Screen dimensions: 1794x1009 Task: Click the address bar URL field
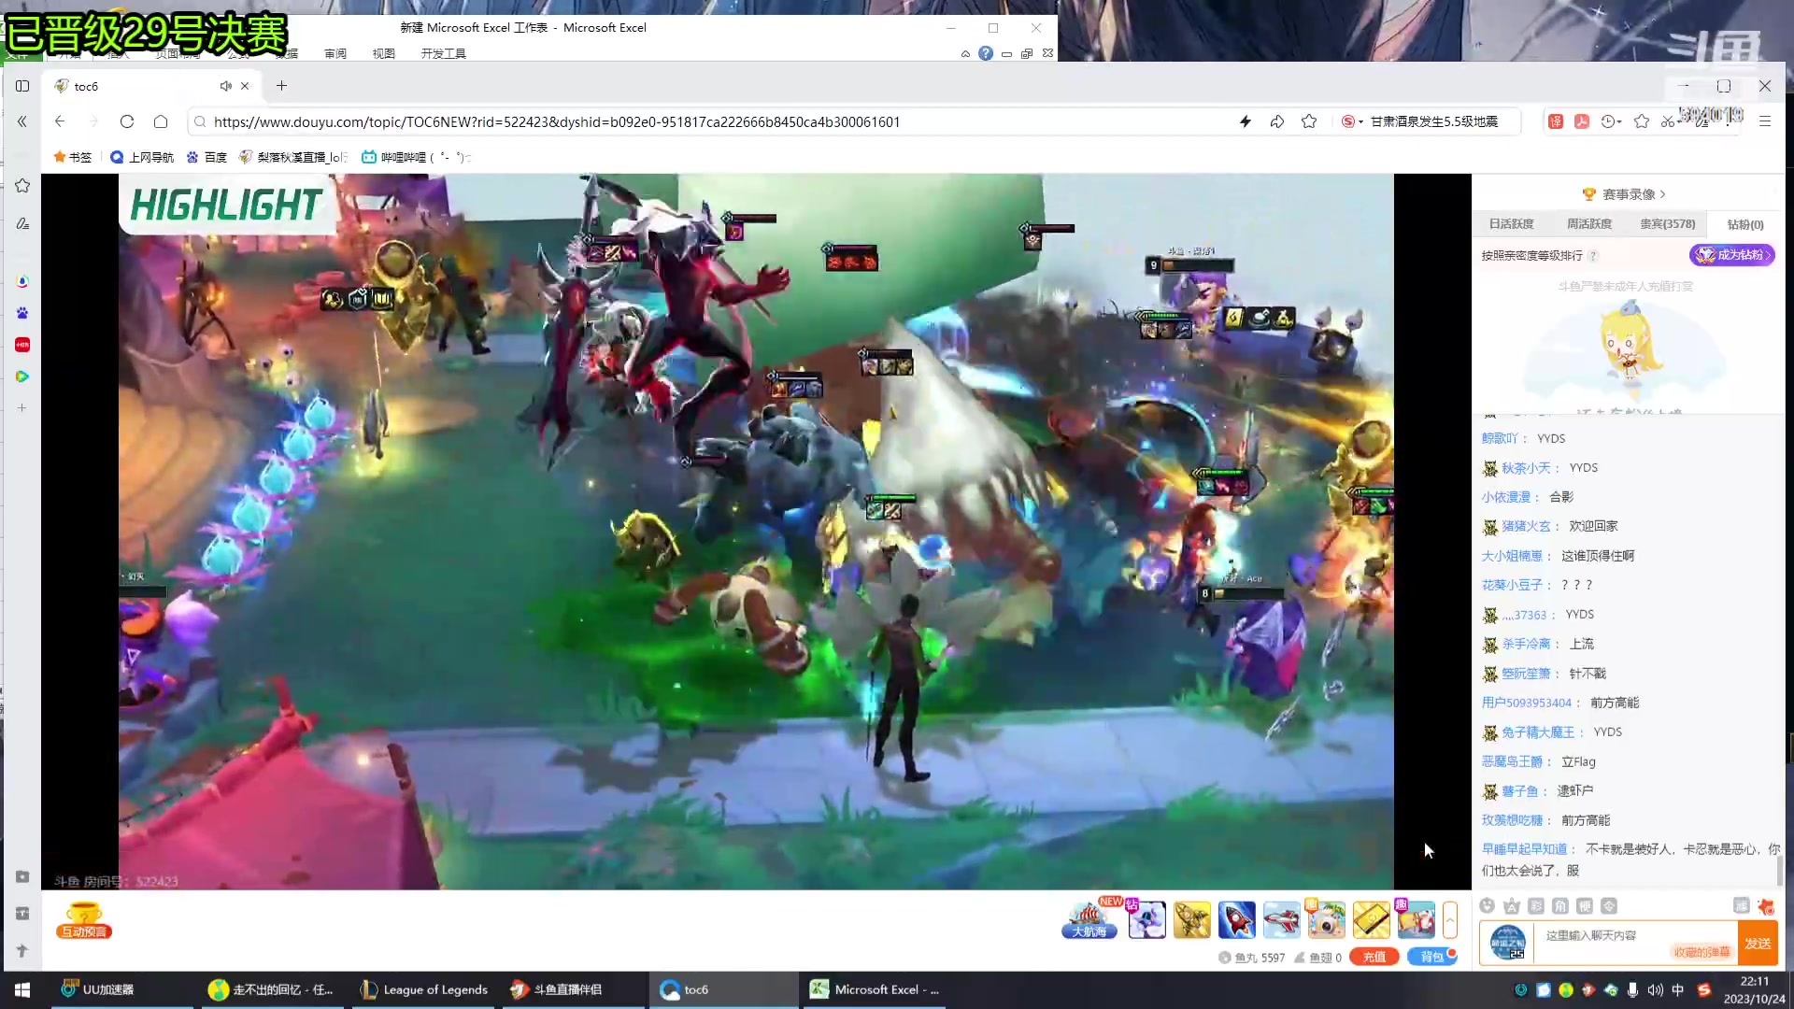pos(710,121)
